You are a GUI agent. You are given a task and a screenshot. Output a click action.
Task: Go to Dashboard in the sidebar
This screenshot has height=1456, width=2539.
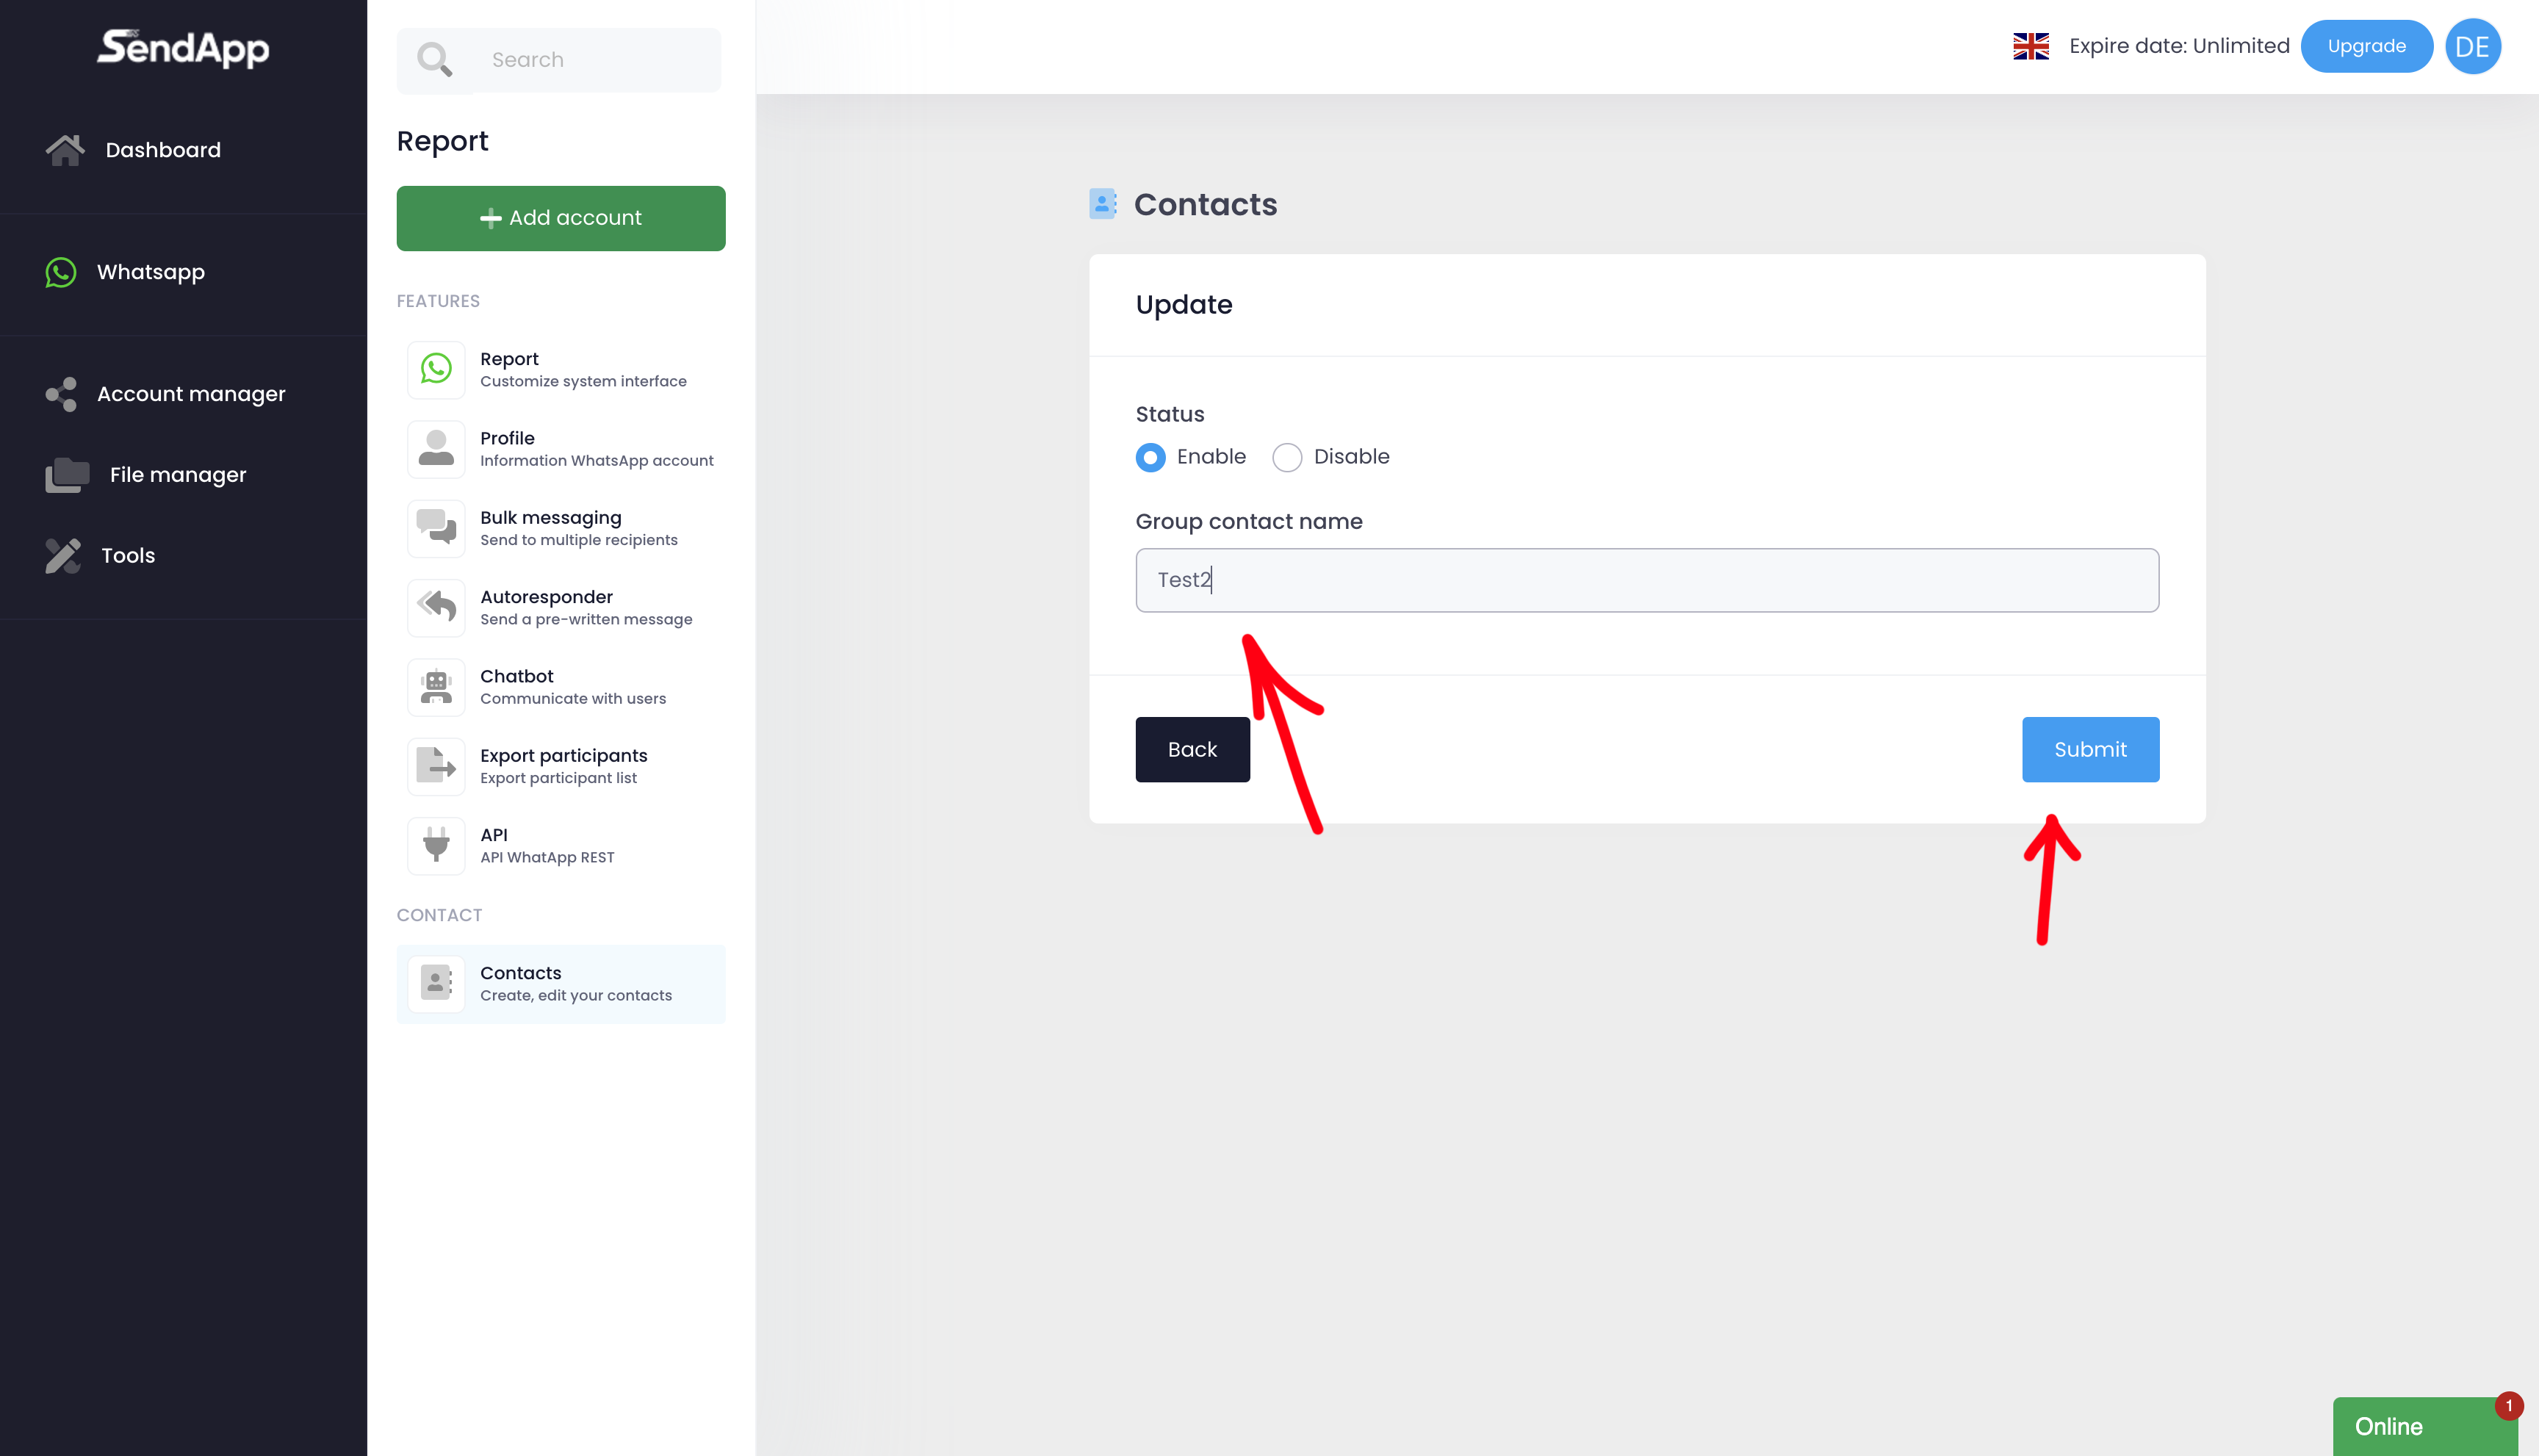(163, 150)
